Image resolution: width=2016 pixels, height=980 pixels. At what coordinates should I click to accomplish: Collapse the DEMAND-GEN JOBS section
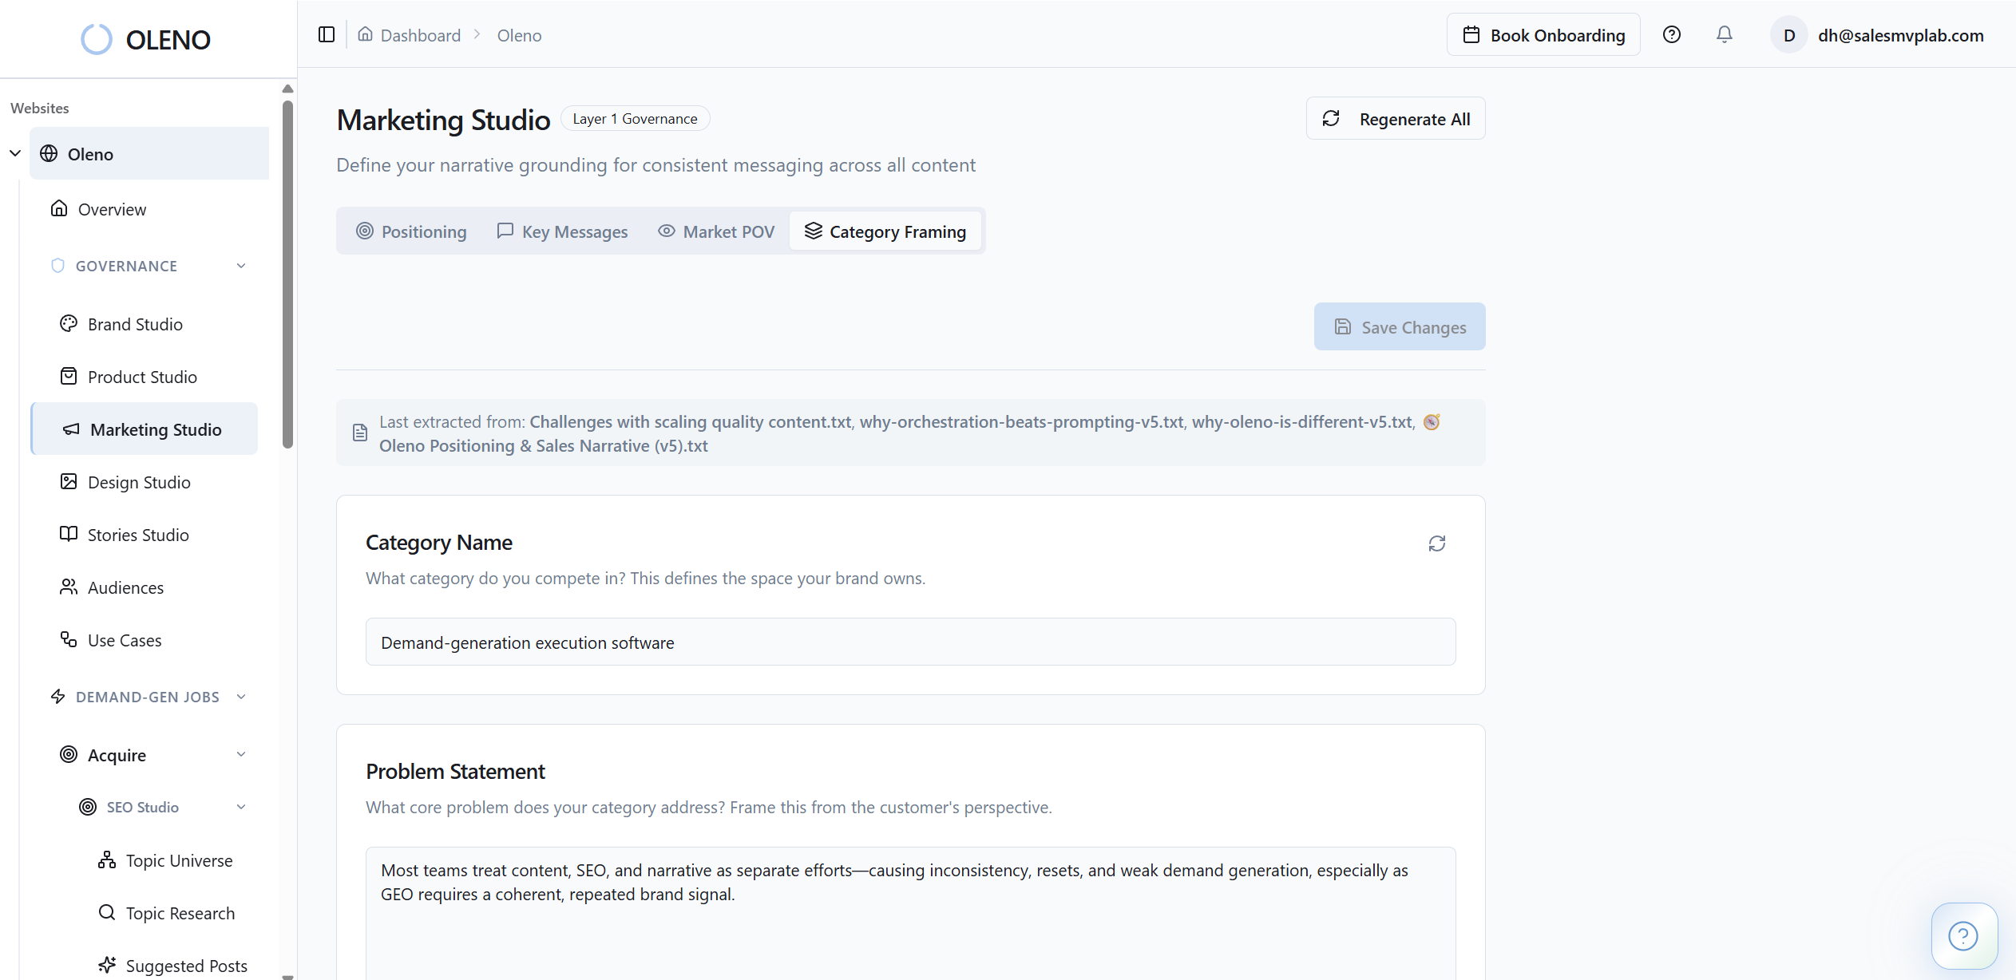(x=241, y=697)
